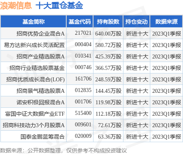183x154 pixels.
Task: Select fund name 富国中证大数据产业ETF
Action: 35,114
